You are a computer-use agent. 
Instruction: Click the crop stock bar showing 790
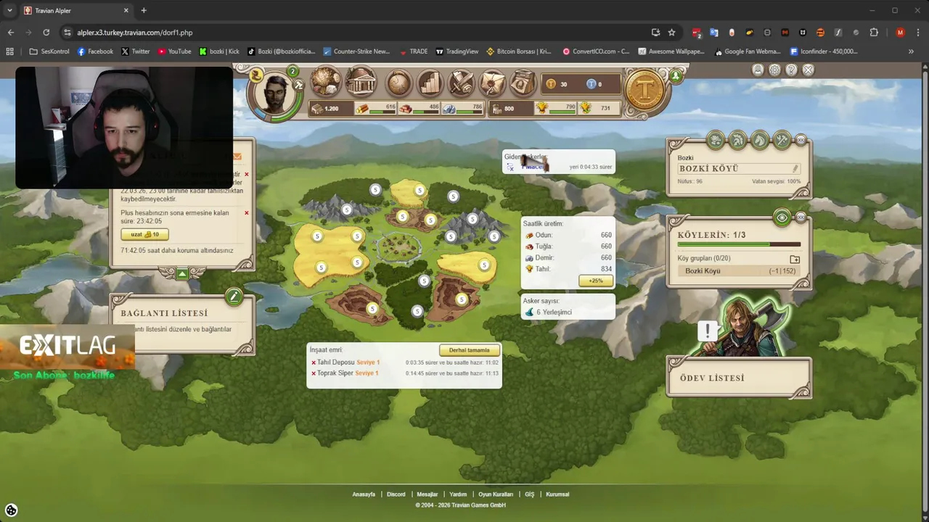(556, 108)
